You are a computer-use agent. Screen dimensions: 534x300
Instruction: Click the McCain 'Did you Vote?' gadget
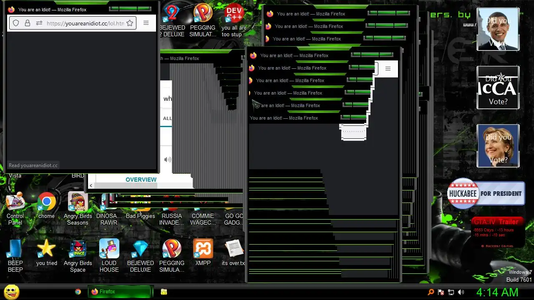click(498, 87)
